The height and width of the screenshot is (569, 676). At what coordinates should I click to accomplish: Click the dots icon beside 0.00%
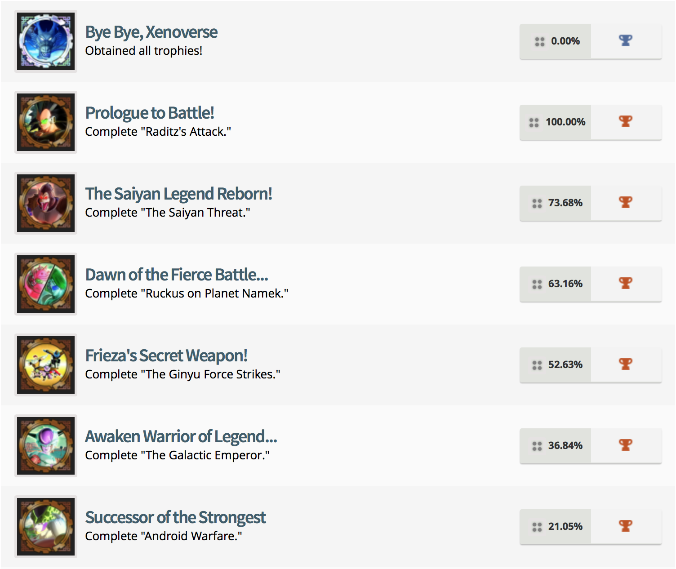539,41
